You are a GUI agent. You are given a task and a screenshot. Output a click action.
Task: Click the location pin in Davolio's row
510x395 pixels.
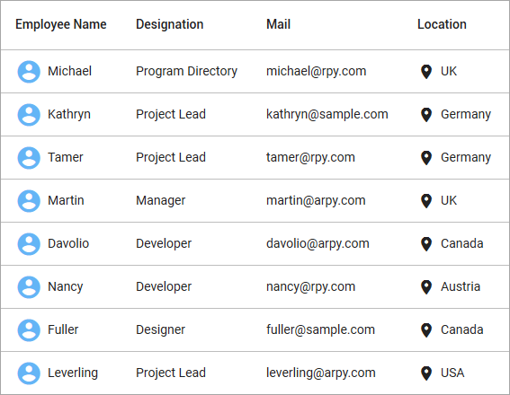(x=426, y=244)
